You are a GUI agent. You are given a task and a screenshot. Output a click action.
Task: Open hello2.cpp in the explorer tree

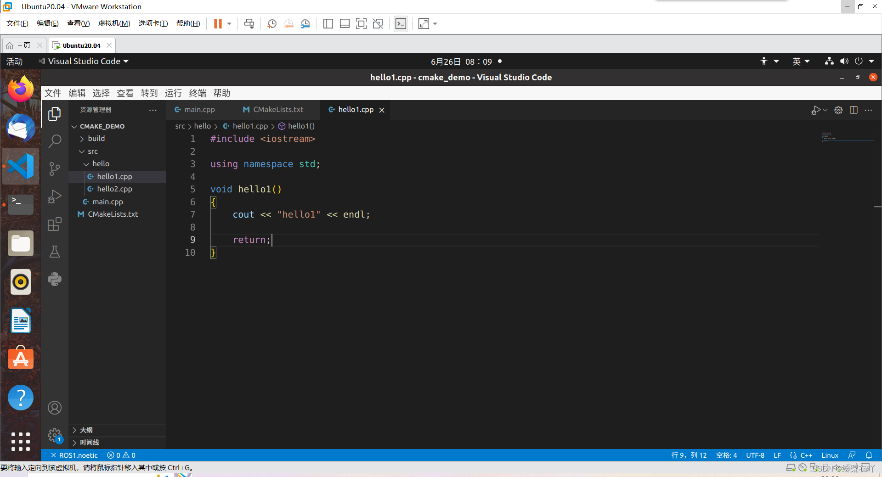pyautogui.click(x=117, y=189)
